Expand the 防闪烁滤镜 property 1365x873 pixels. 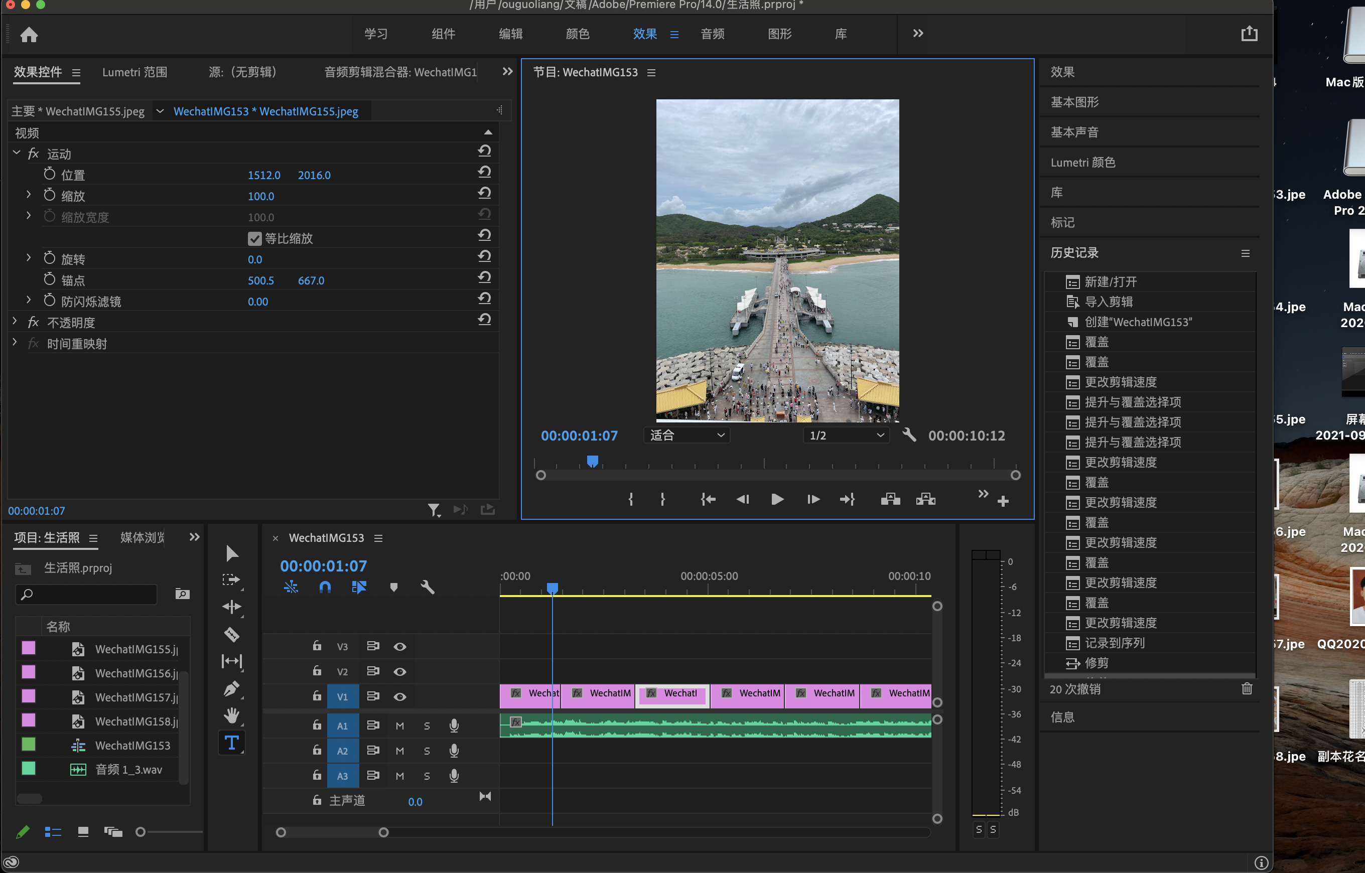coord(28,300)
